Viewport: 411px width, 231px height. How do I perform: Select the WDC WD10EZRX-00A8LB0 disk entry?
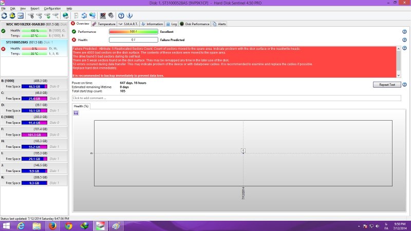pyautogui.click(x=34, y=30)
